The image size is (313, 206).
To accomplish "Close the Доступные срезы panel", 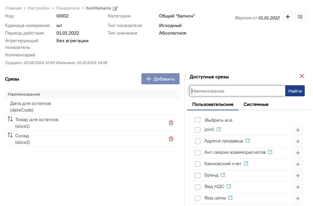I will [x=302, y=76].
